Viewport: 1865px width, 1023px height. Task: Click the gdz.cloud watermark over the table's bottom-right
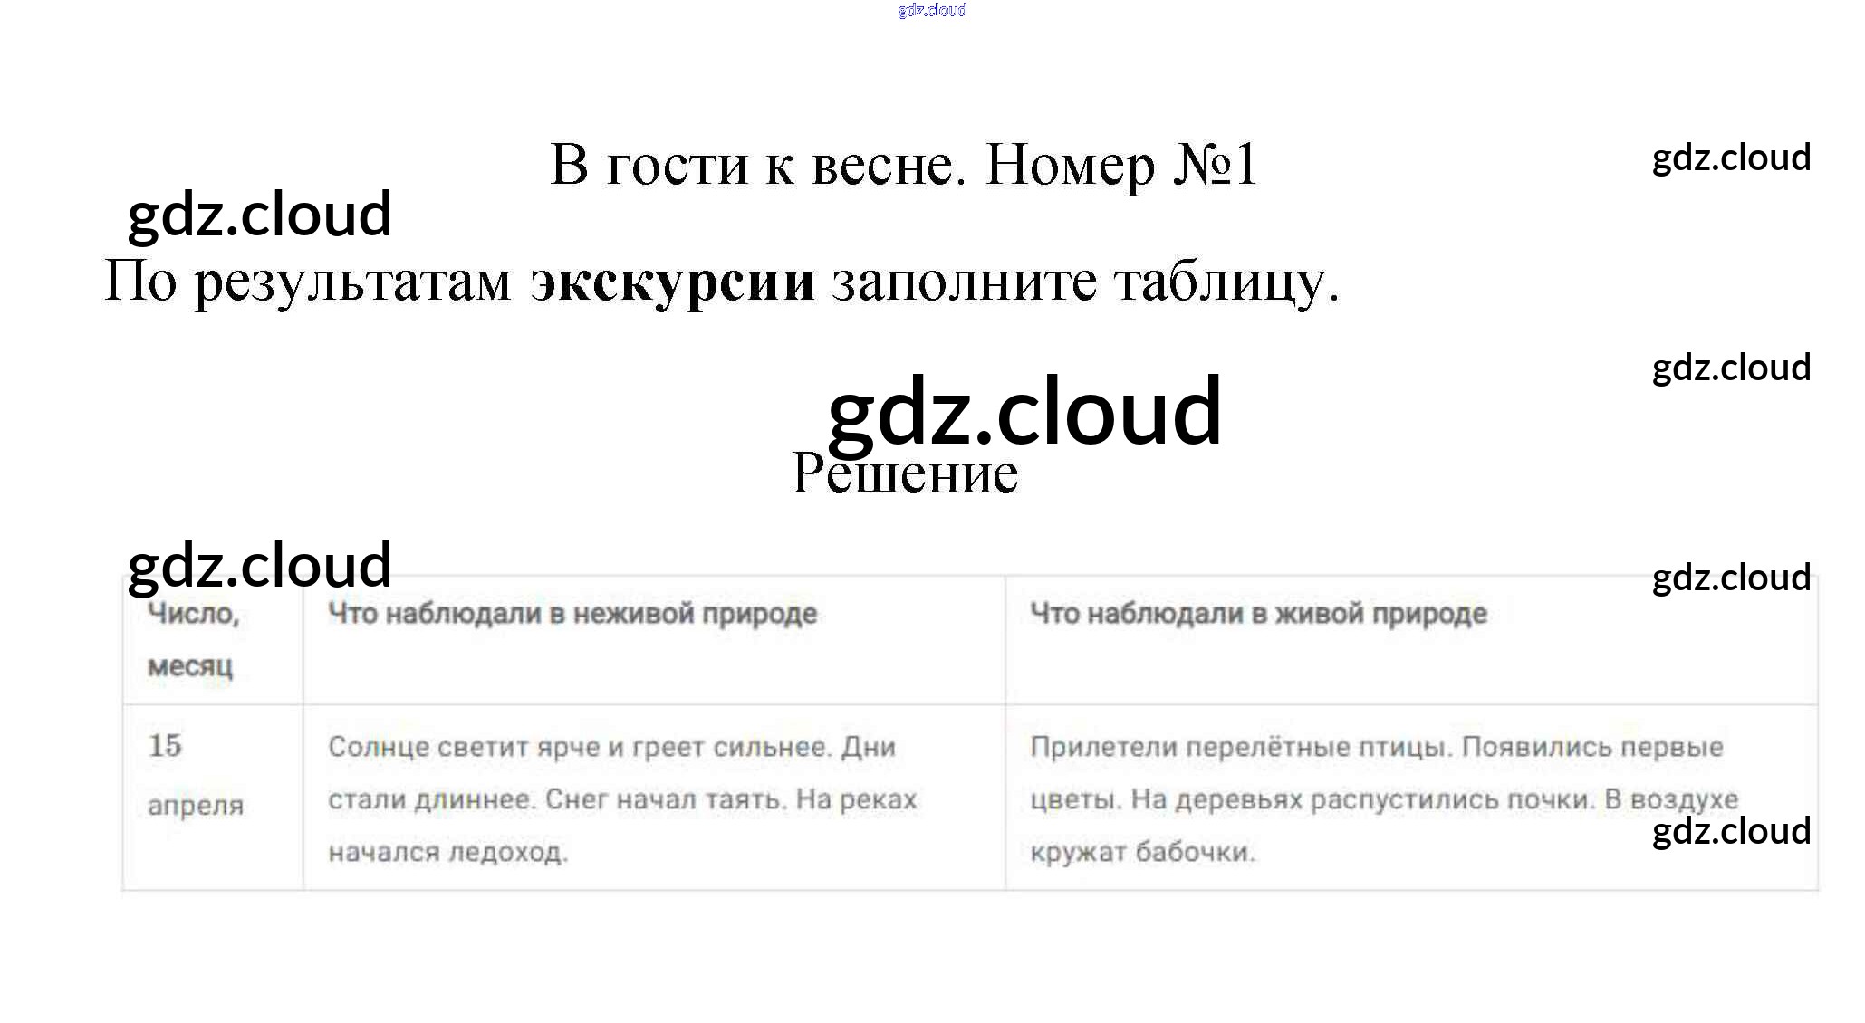point(1731,831)
